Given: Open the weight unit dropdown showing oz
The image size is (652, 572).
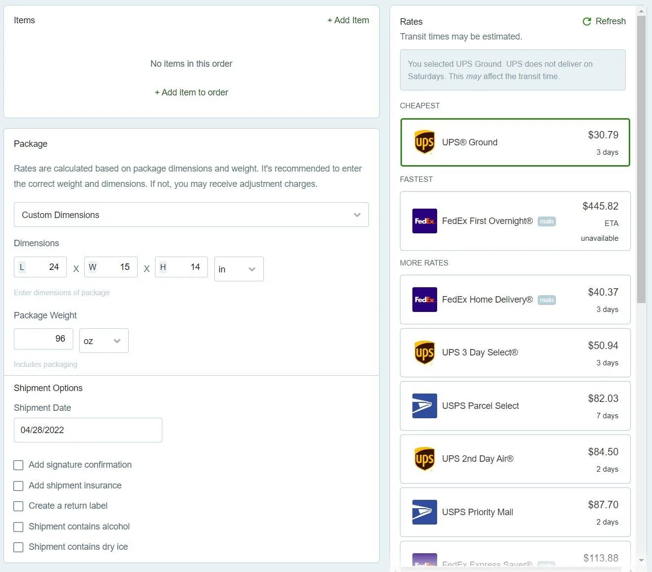Looking at the screenshot, I should 104,341.
